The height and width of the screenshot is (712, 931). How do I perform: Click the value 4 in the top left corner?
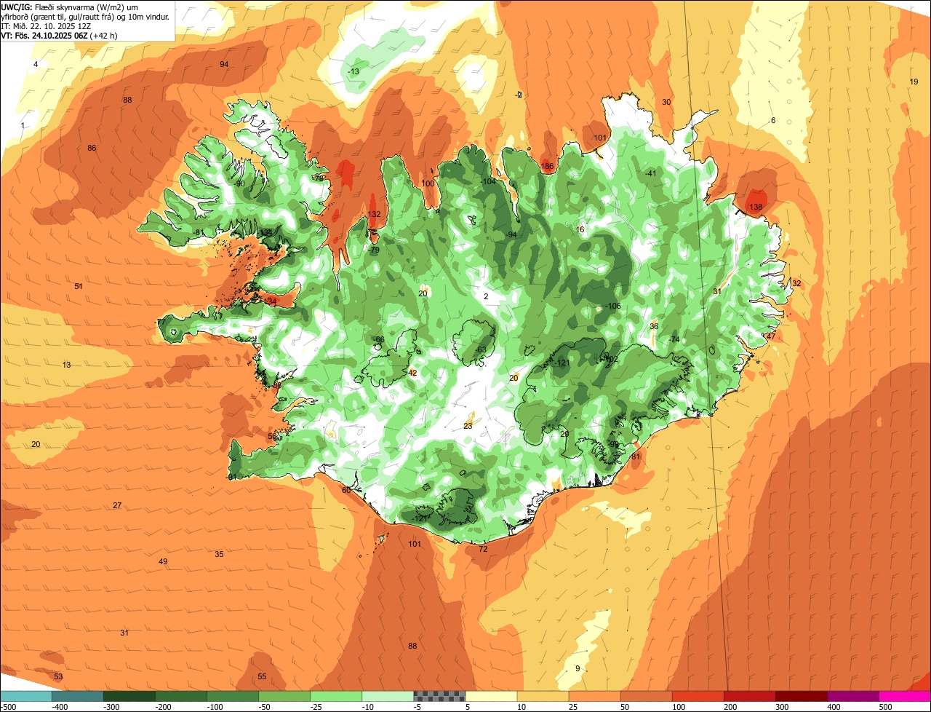[x=36, y=64]
